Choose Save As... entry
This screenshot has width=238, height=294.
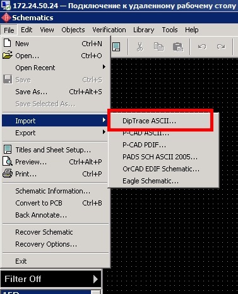[56, 92]
